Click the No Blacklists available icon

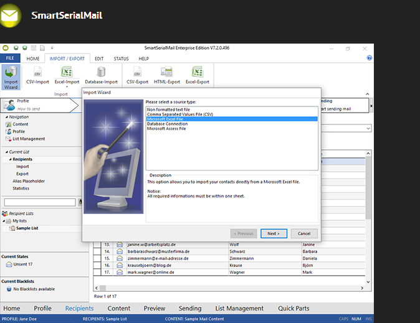click(x=9, y=289)
